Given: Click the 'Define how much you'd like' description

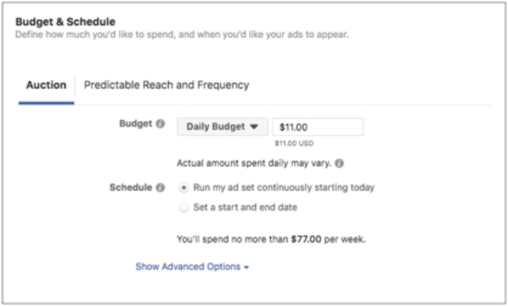Looking at the screenshot, I should (182, 35).
